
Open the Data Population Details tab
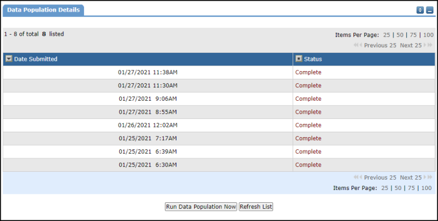coord(43,10)
